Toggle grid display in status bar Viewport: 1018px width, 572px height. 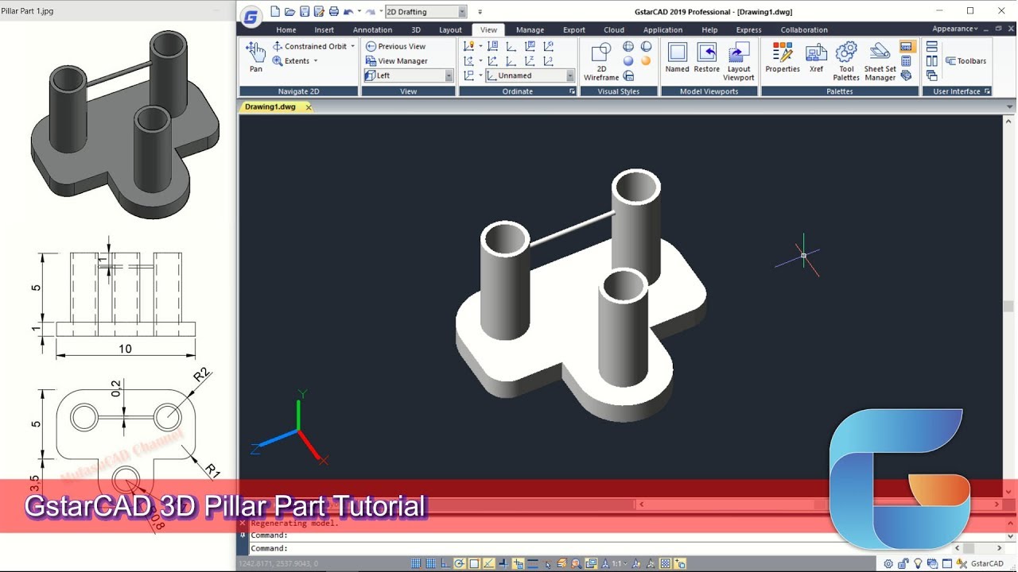point(430,563)
